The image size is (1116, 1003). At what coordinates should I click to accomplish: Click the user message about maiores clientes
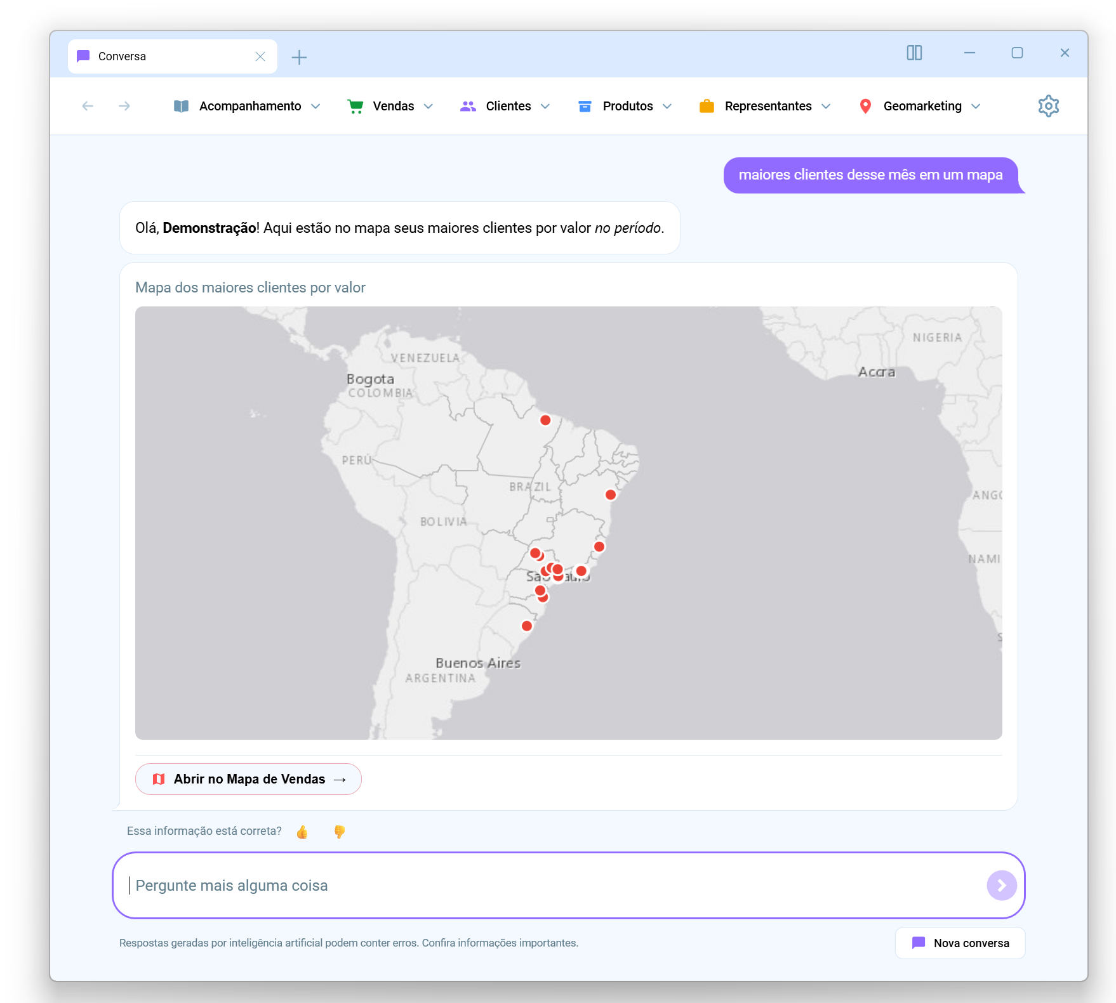tap(871, 175)
